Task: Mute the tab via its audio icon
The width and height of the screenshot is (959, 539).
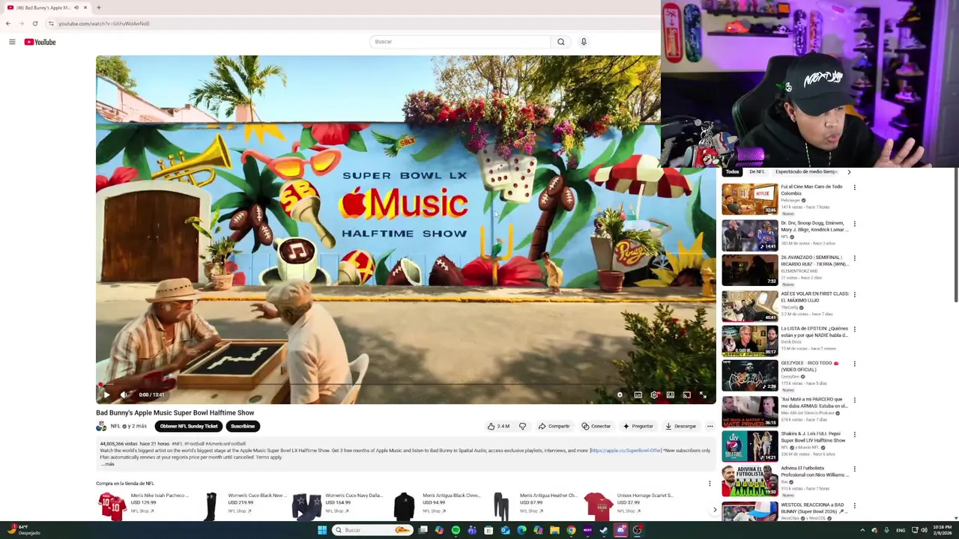Action: click(76, 7)
